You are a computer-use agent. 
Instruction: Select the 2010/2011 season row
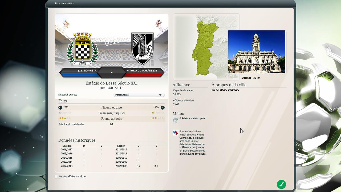(139, 154)
